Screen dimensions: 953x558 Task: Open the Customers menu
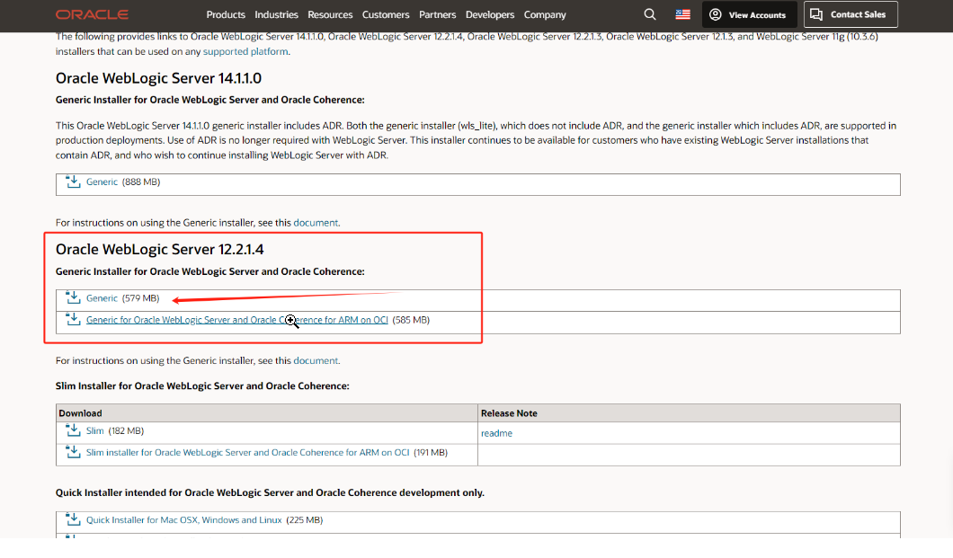click(386, 14)
